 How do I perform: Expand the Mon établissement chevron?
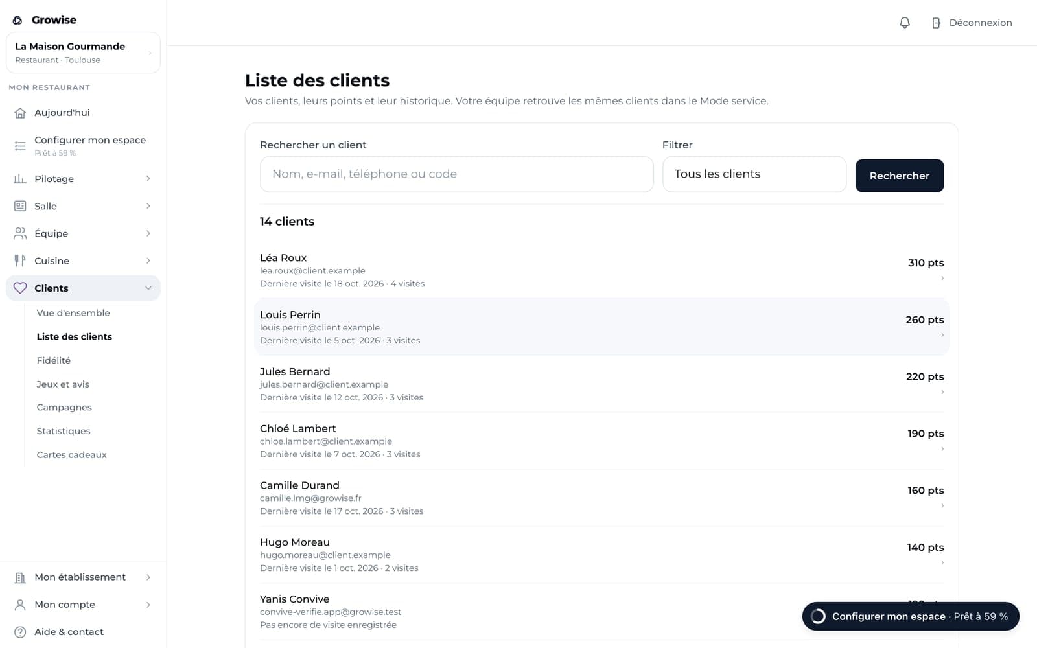(x=148, y=577)
